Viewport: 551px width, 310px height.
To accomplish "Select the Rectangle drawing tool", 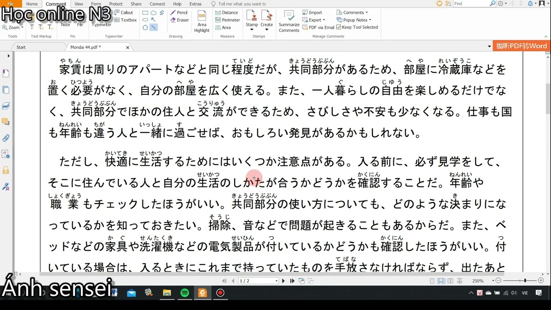I will tap(145, 13).
